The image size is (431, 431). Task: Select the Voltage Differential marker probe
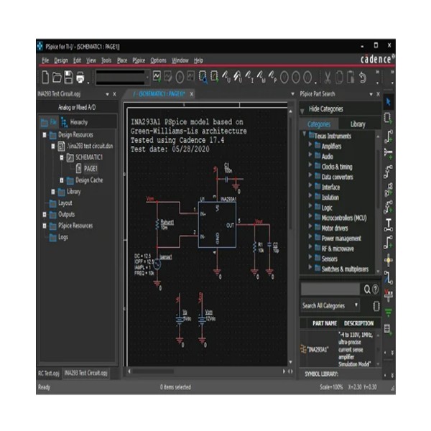pyautogui.click(x=238, y=77)
